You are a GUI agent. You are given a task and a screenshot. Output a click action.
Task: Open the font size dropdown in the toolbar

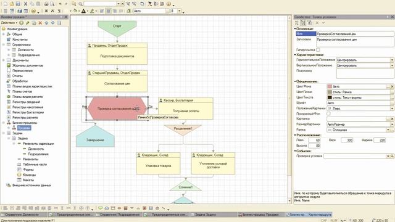[180, 11]
